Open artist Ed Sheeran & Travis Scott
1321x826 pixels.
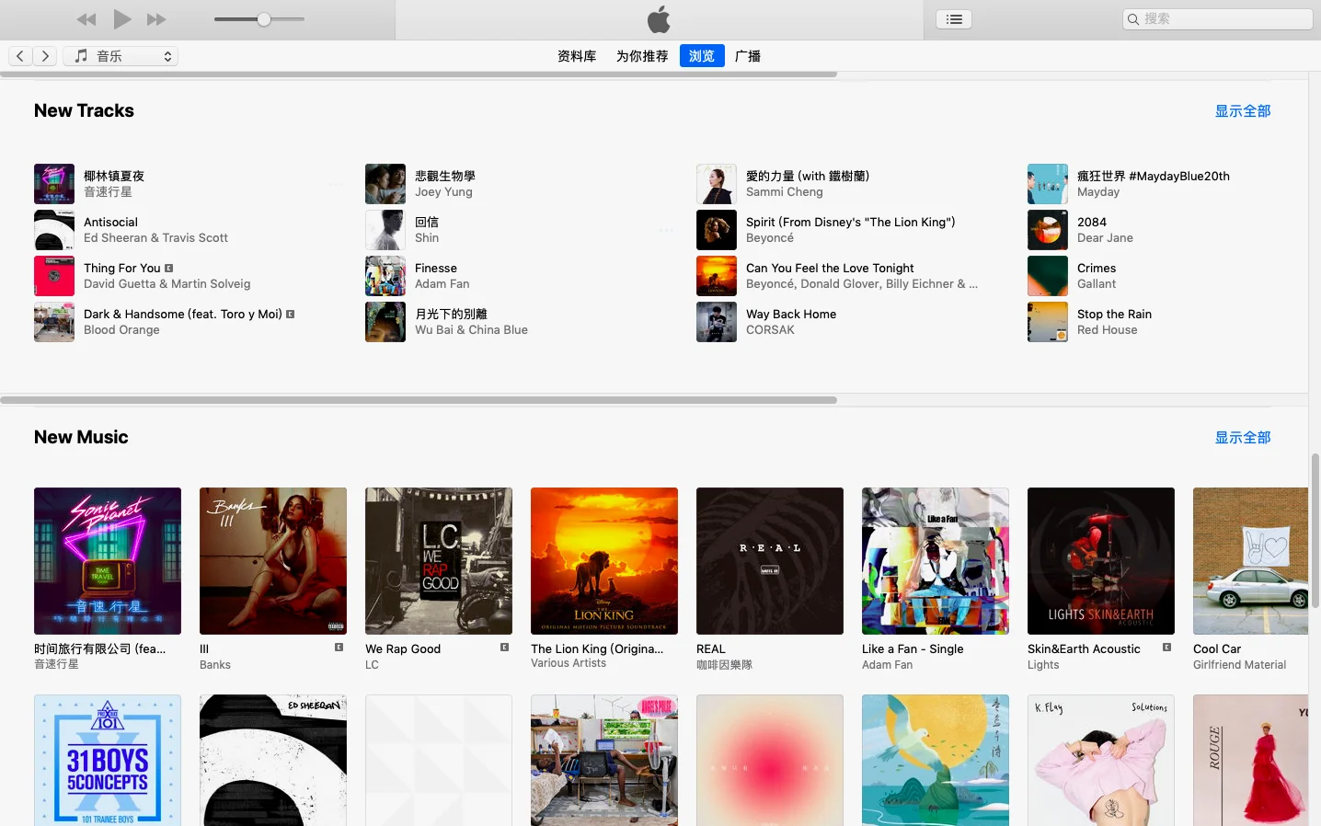tap(155, 238)
